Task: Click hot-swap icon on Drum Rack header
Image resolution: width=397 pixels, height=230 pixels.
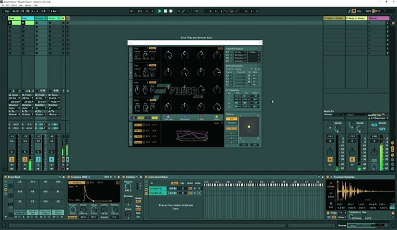Action: (60, 177)
